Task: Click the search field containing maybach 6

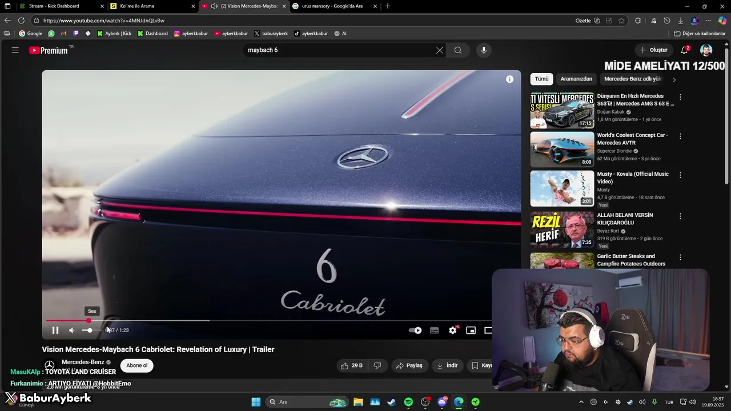Action: [340, 50]
